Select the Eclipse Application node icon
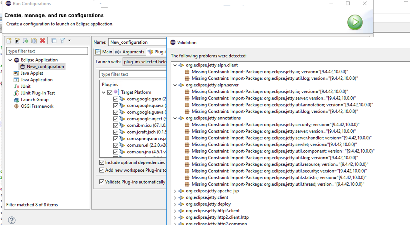 [17, 60]
